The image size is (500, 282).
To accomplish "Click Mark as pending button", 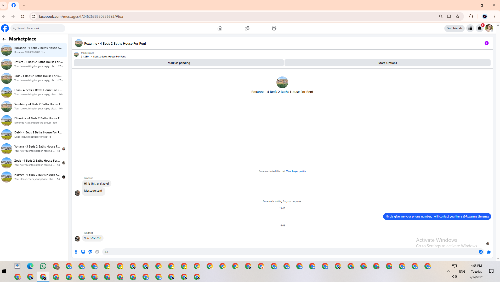I will pos(179,63).
